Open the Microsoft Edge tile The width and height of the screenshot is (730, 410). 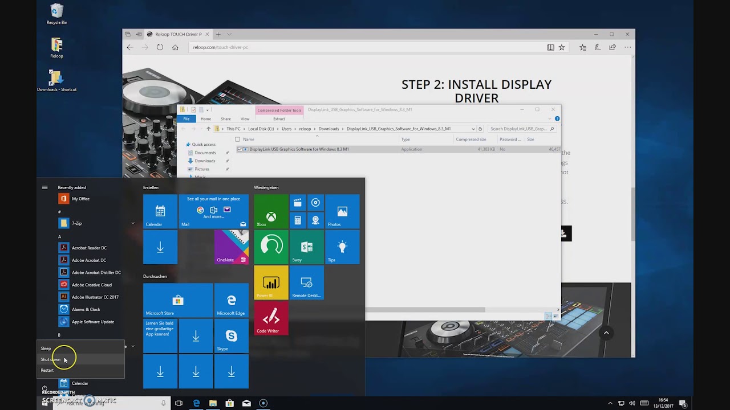(231, 301)
